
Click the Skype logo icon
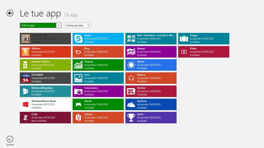point(78,38)
